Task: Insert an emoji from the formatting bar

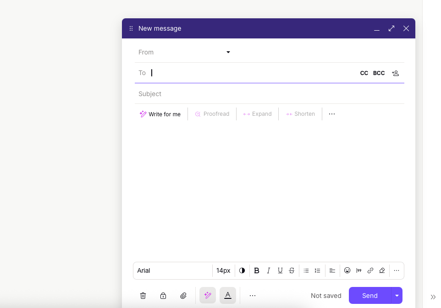Action: tap(347, 270)
